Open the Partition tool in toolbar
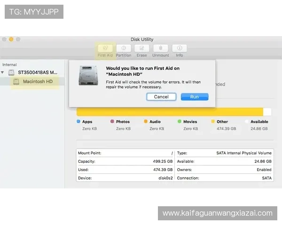The image size is (282, 225). pyautogui.click(x=124, y=48)
